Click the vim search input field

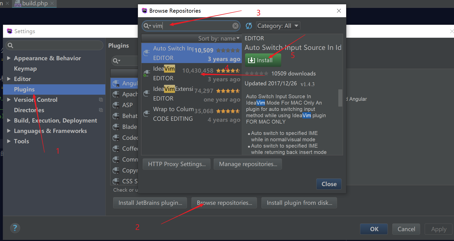click(191, 26)
